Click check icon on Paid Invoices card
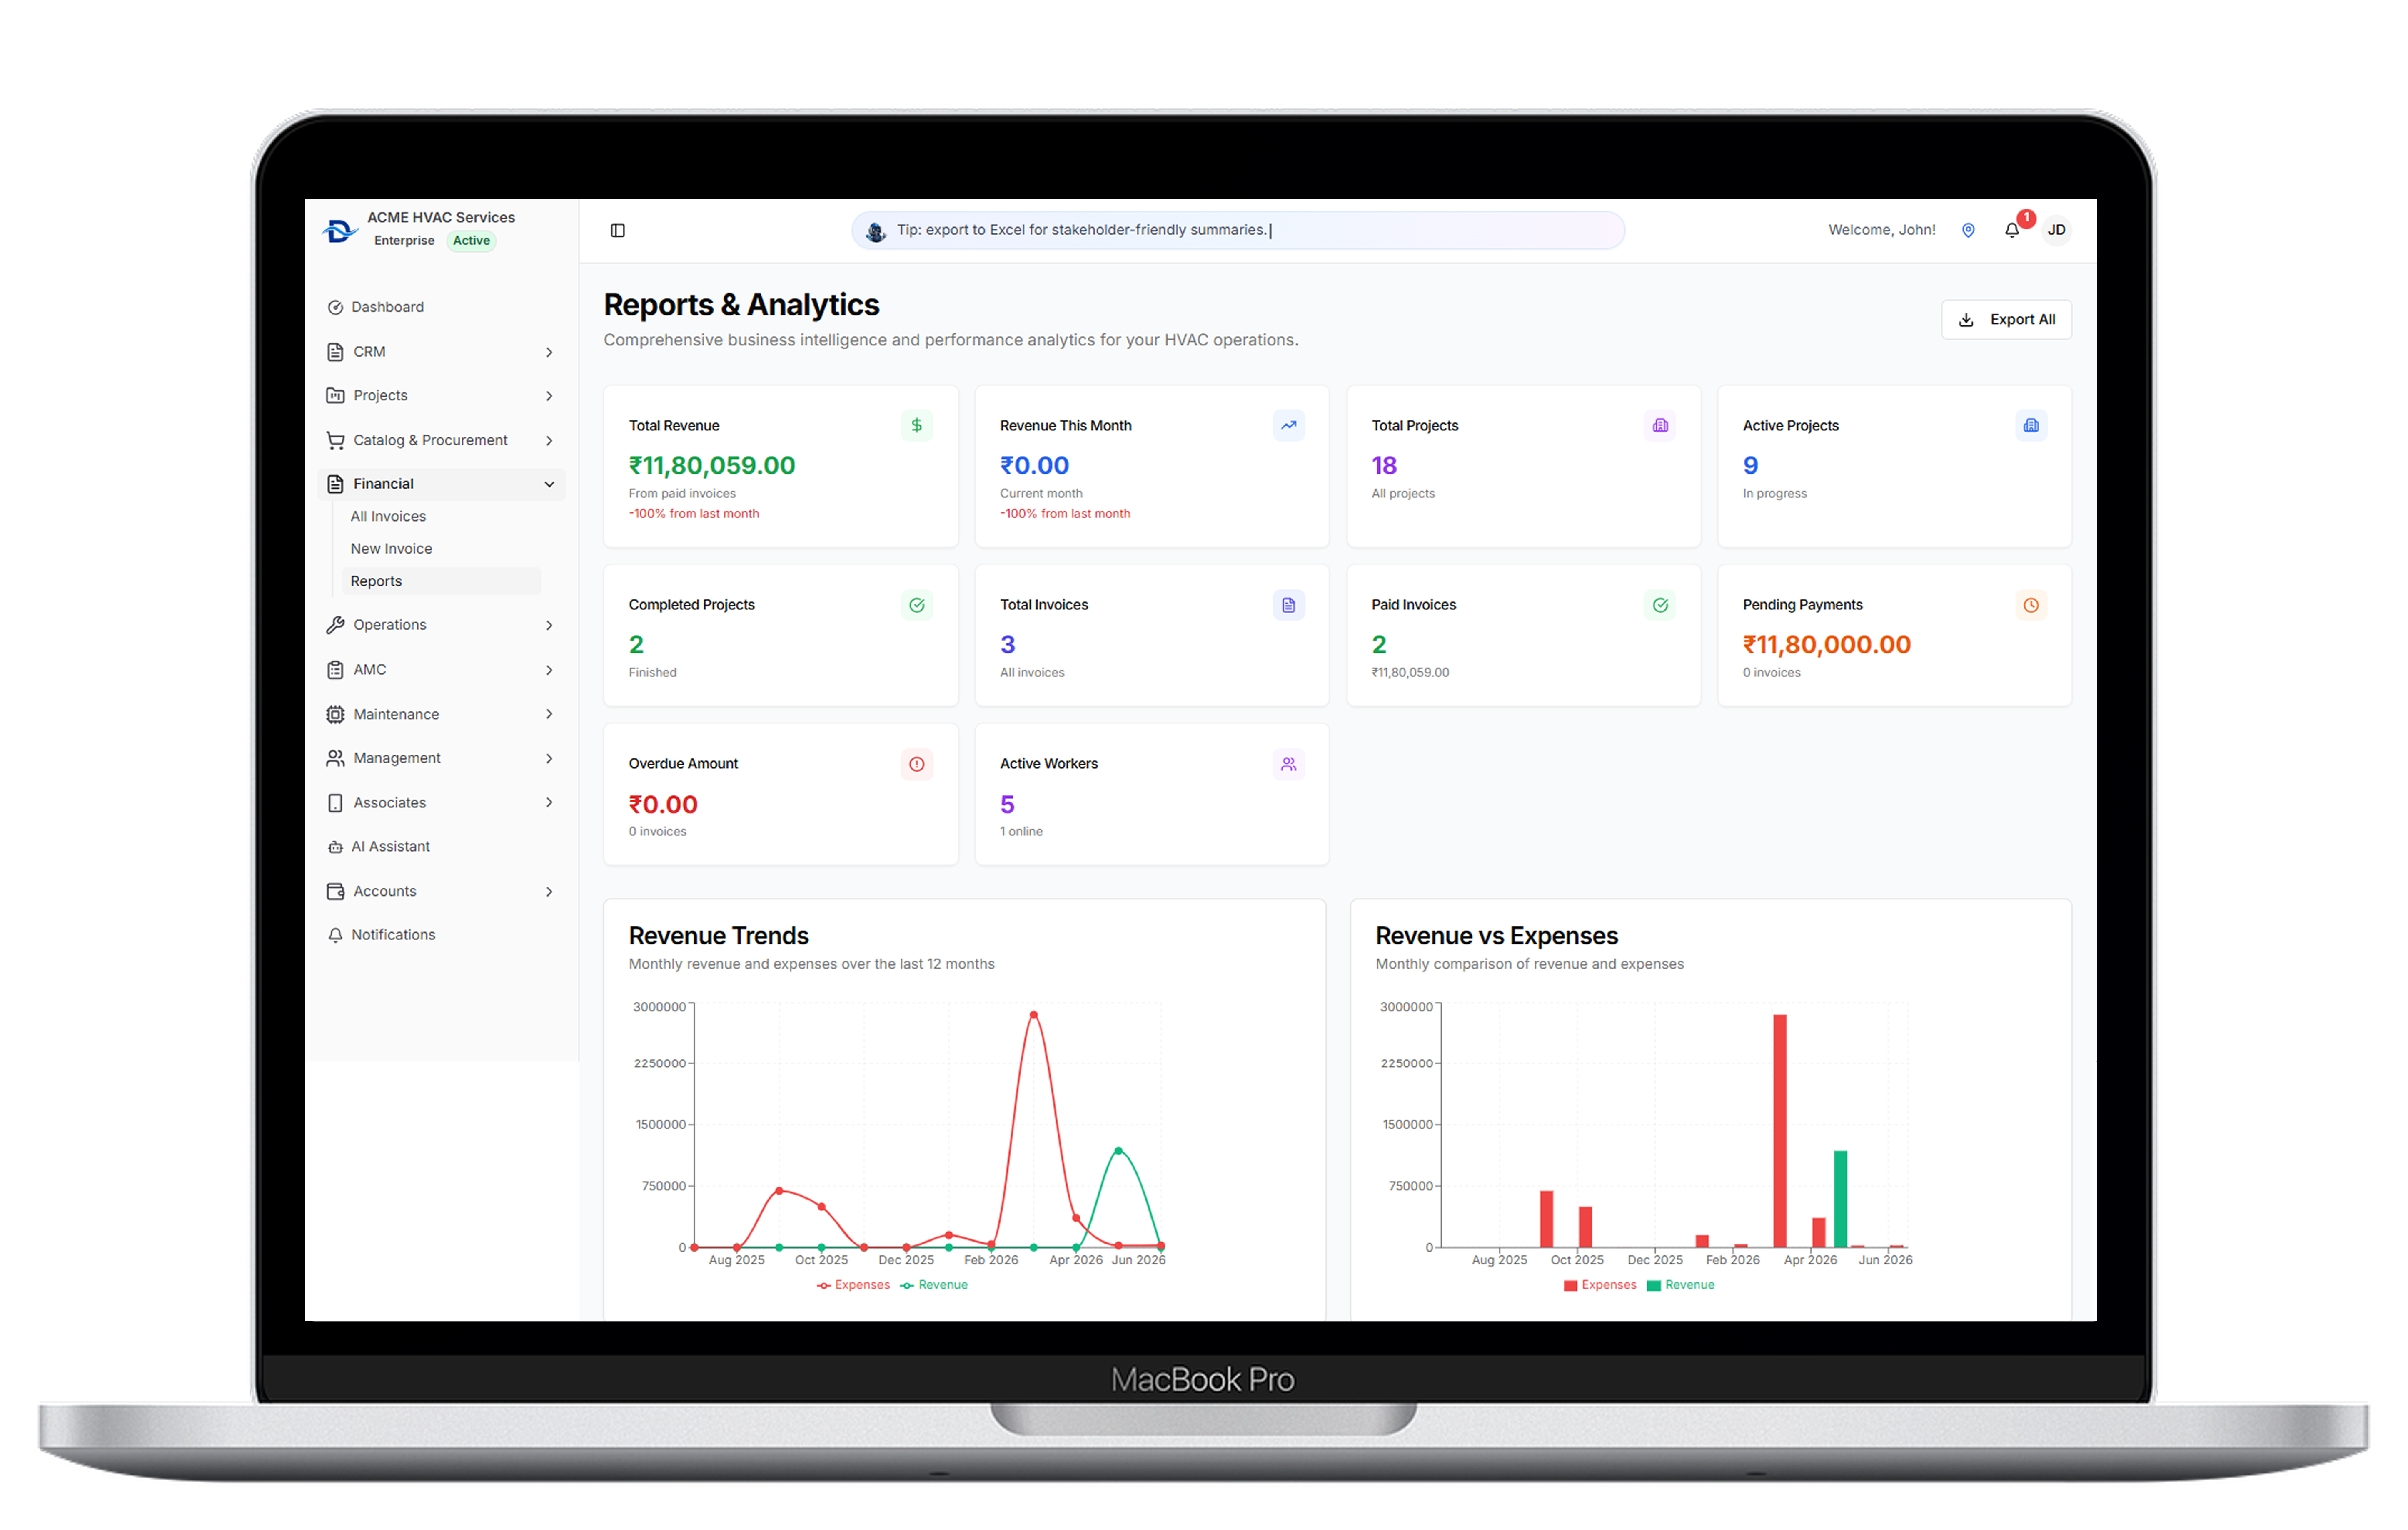This screenshot has height=1530, width=2408. click(x=1660, y=605)
